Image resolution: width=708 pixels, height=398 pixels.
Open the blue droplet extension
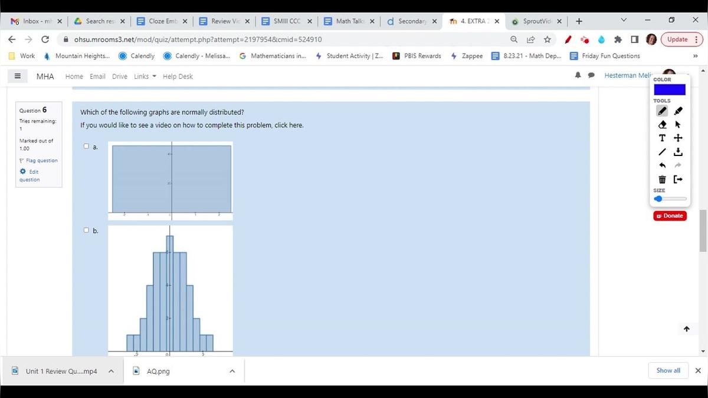point(601,39)
